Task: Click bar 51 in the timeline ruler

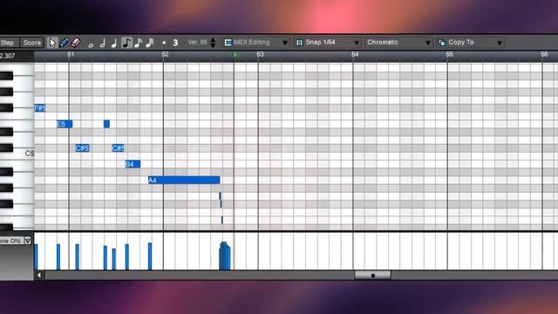Action: pyautogui.click(x=71, y=54)
